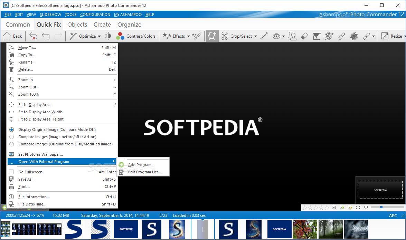Viewport: 406px width, 240px height.
Task: Open the misty forest photo thumbnail
Action: click(x=330, y=229)
